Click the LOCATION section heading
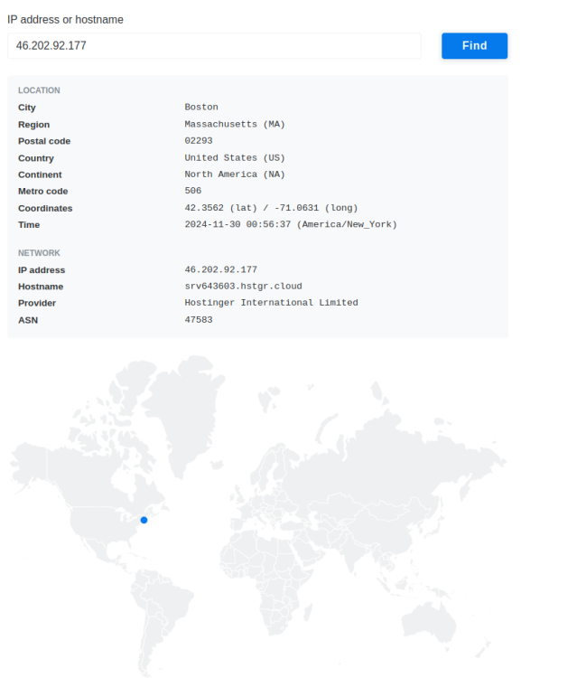The image size is (577, 678). click(x=39, y=90)
